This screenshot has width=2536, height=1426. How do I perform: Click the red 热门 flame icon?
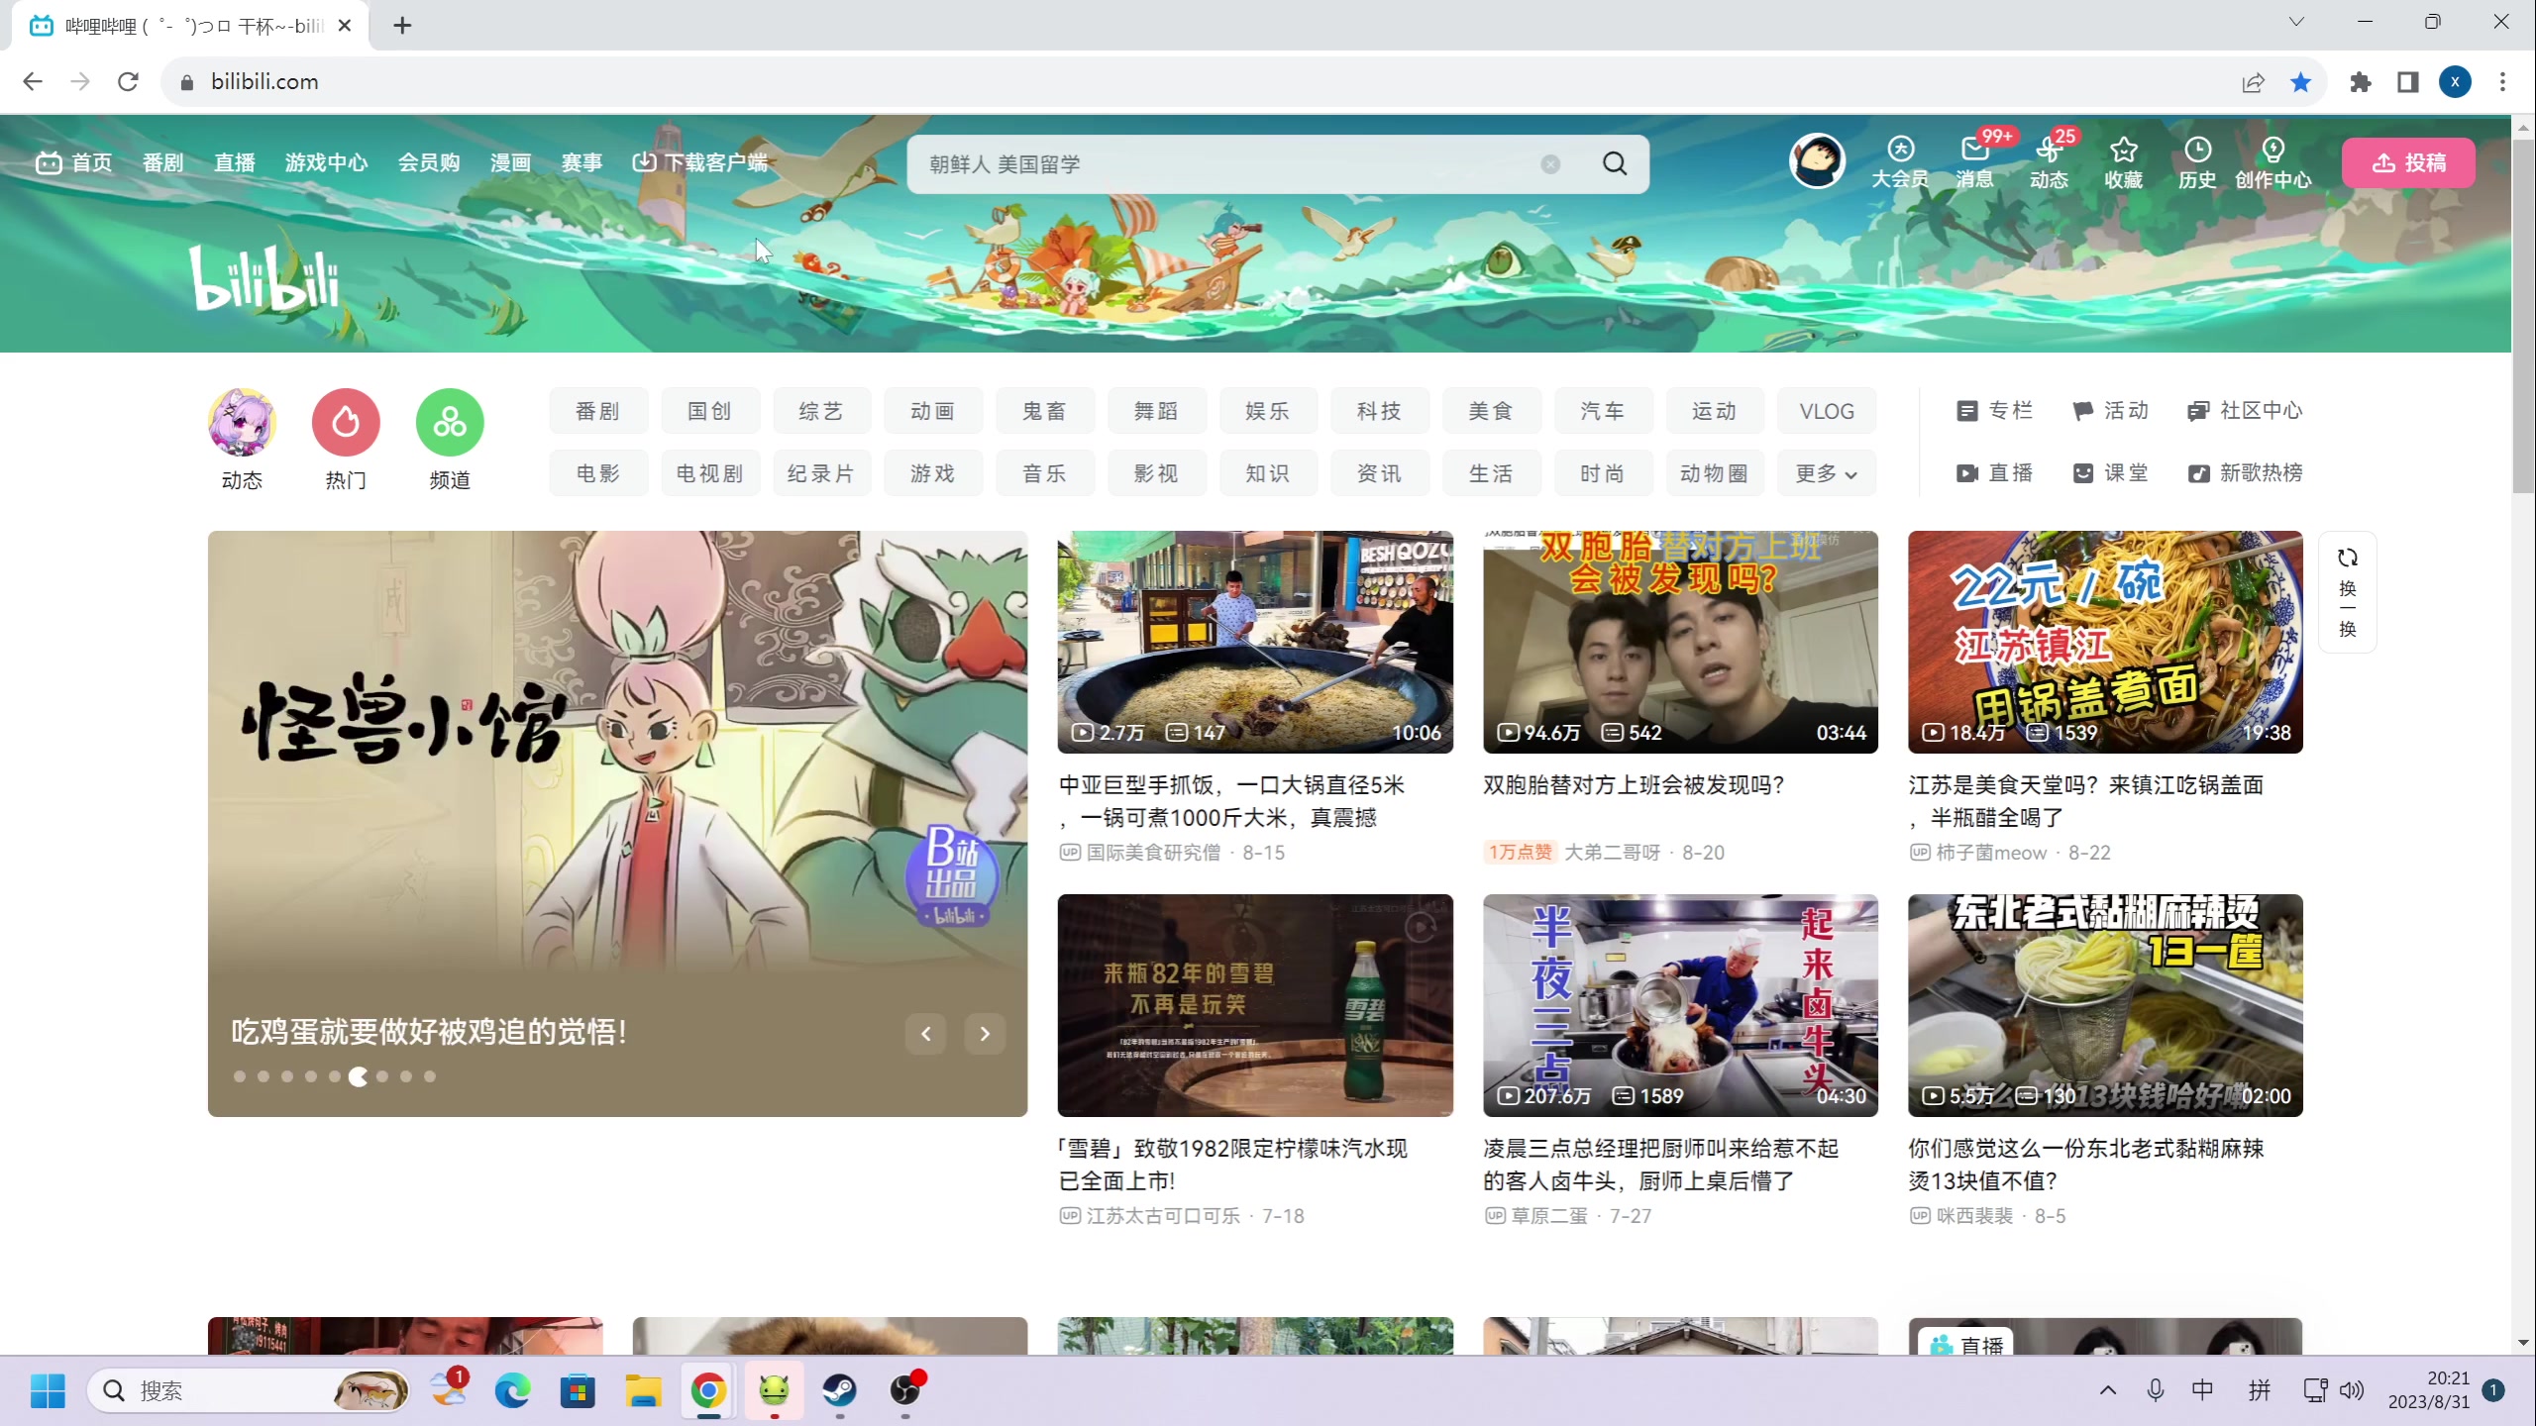(346, 423)
